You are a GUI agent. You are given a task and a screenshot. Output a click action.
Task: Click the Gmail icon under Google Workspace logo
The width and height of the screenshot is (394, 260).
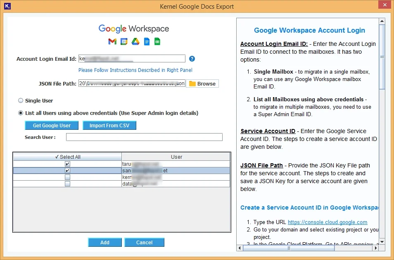[112, 41]
